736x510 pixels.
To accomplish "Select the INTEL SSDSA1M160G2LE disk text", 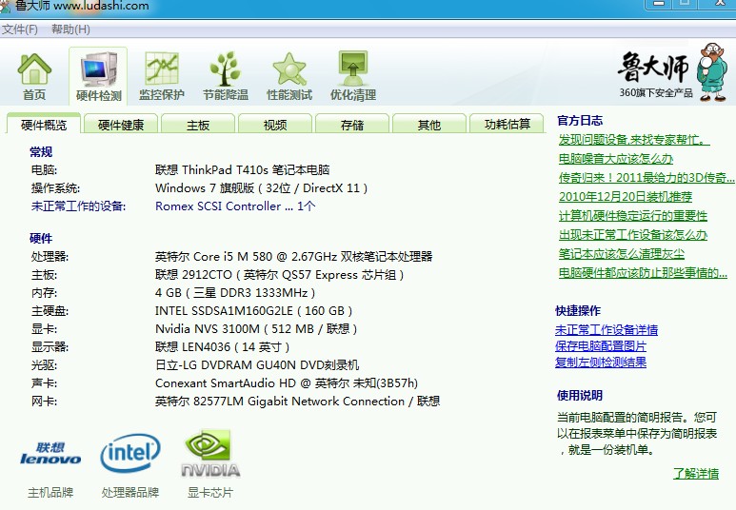I will [x=253, y=310].
